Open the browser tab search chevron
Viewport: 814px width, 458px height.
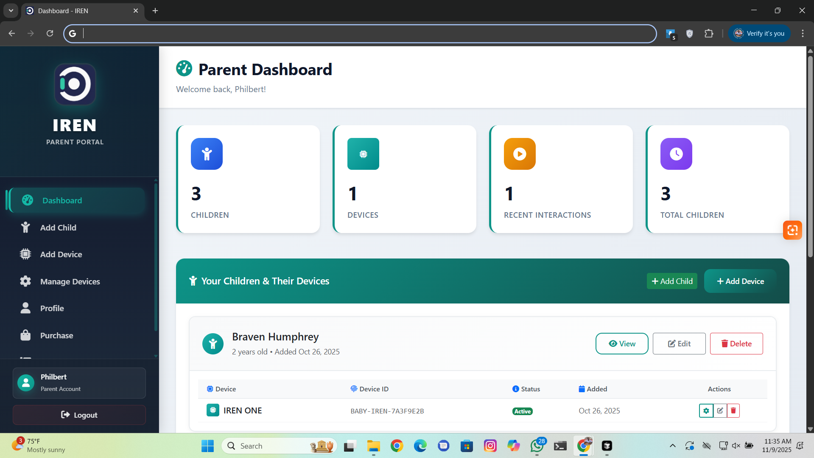click(11, 11)
